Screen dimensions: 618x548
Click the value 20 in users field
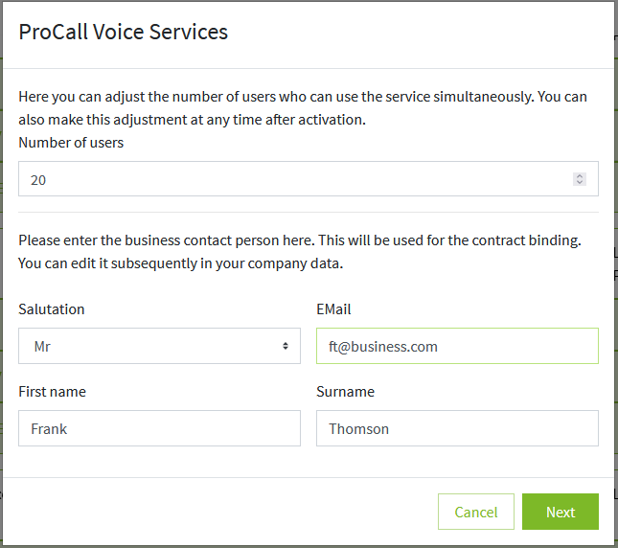[x=38, y=179]
